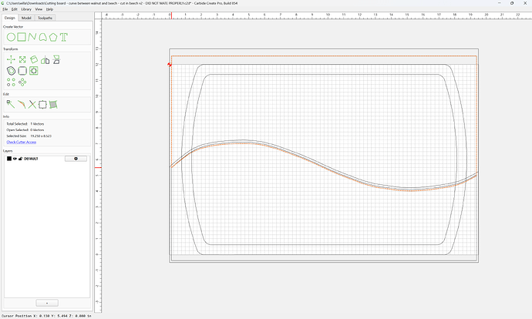Open the rounded Corner tool
Screen dimensions: 532x319
point(22,71)
